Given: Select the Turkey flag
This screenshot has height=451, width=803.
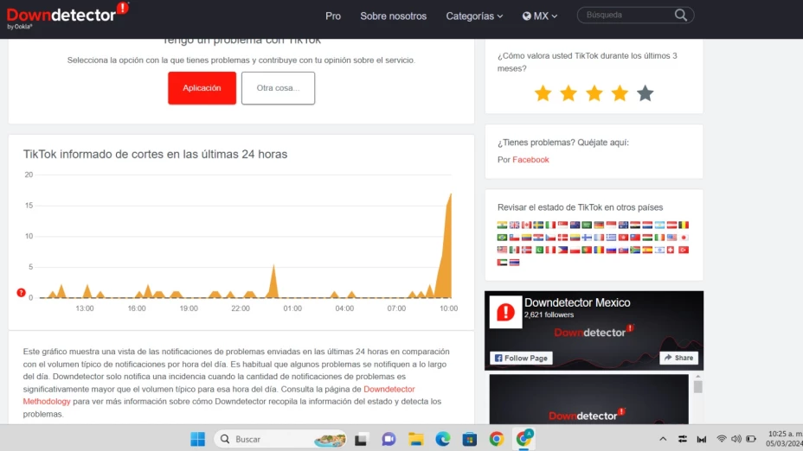Looking at the screenshot, I should click(x=684, y=250).
